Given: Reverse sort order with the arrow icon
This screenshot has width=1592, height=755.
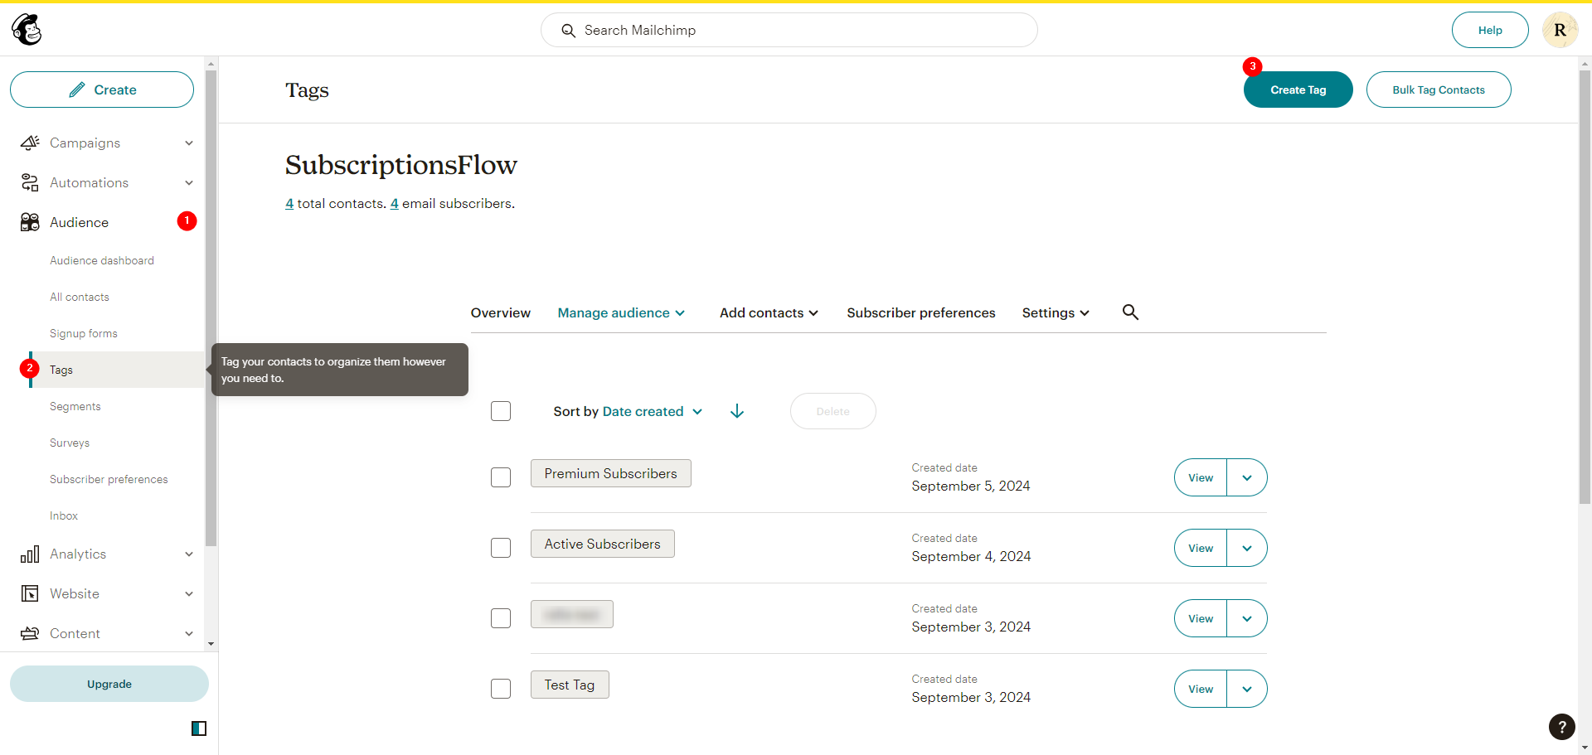Looking at the screenshot, I should coord(737,411).
